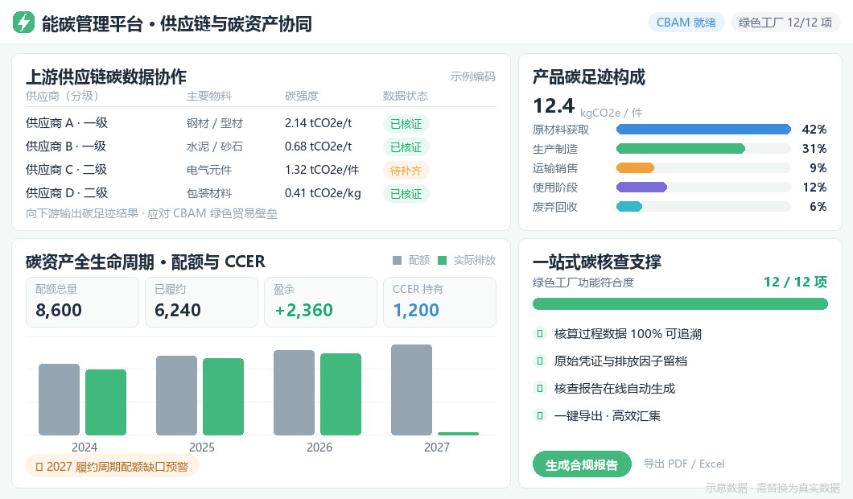The width and height of the screenshot is (853, 499).
Task: Click the 电气元件 material cell
Action: pos(209,171)
